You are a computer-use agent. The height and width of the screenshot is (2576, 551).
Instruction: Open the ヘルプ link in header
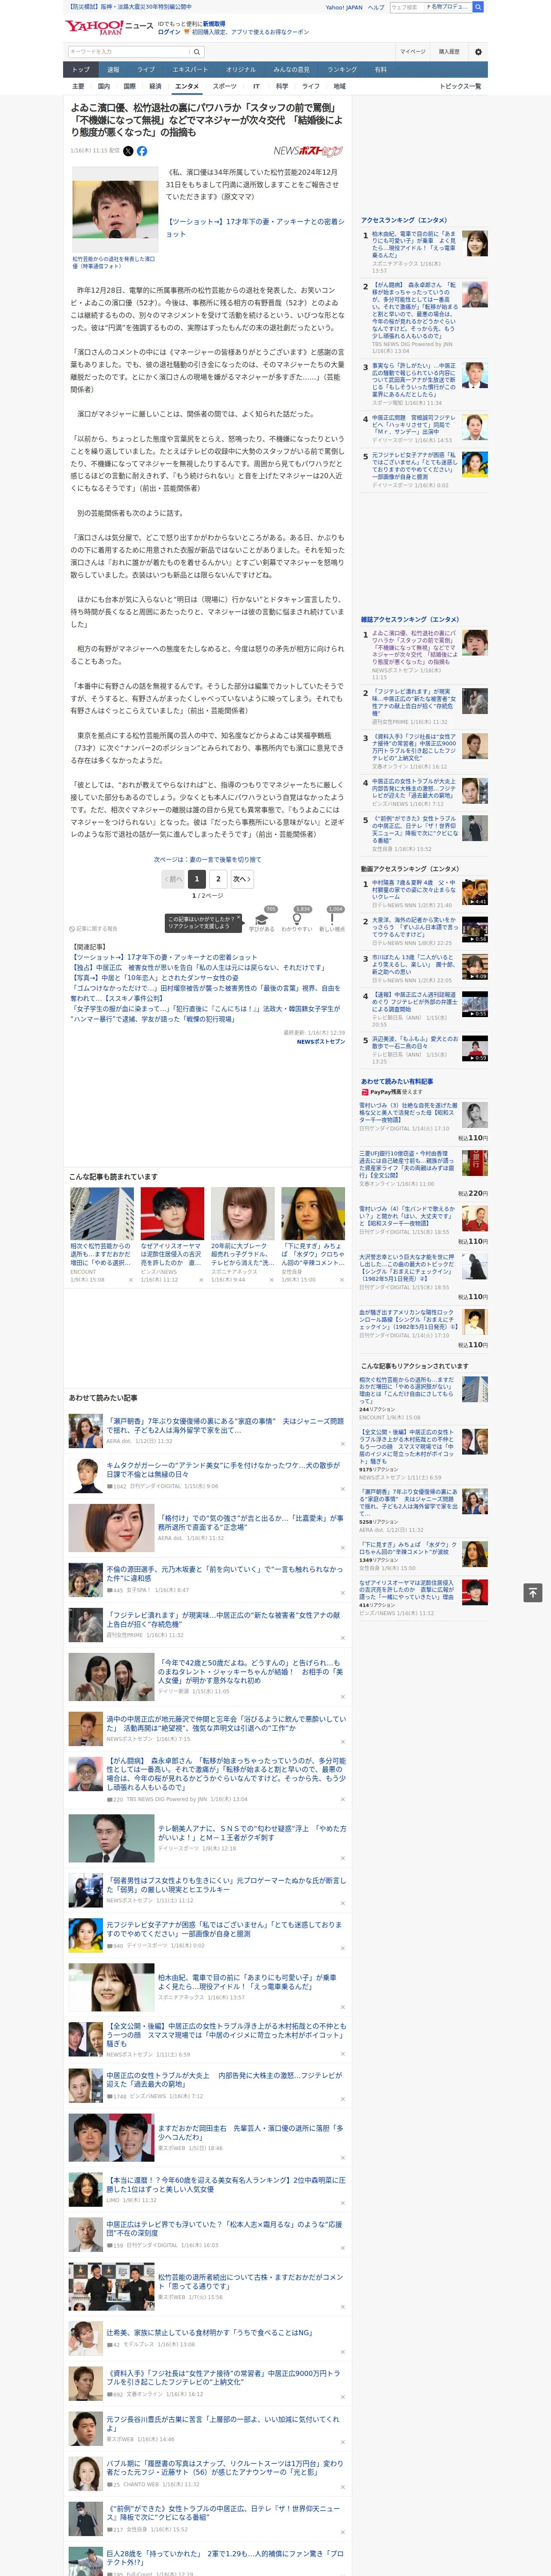[376, 7]
